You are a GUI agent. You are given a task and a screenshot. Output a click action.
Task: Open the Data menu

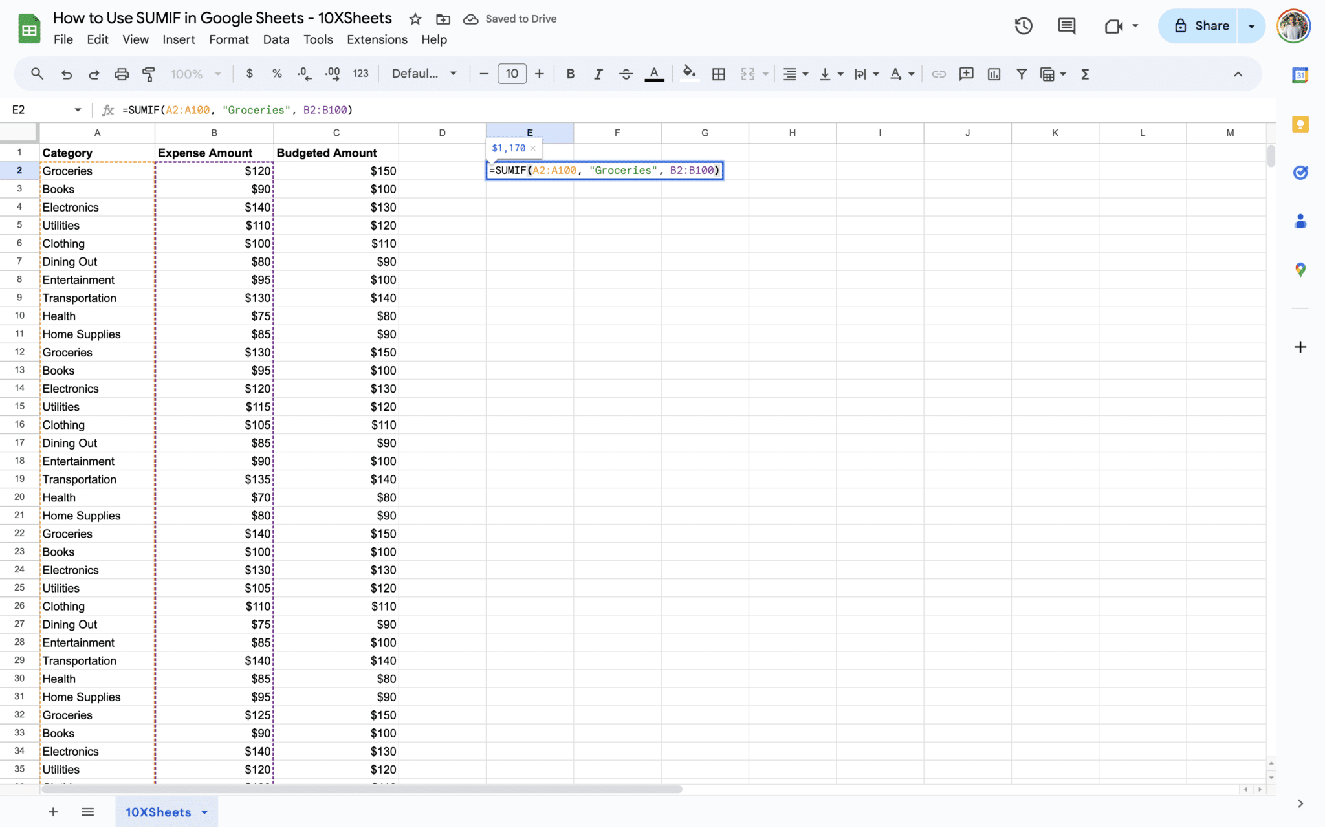pos(276,39)
